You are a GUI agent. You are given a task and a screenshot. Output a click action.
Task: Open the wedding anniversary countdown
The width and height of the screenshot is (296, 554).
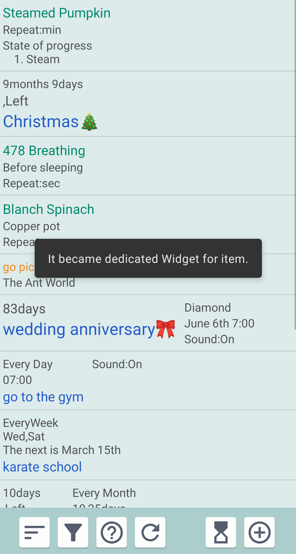click(x=79, y=330)
